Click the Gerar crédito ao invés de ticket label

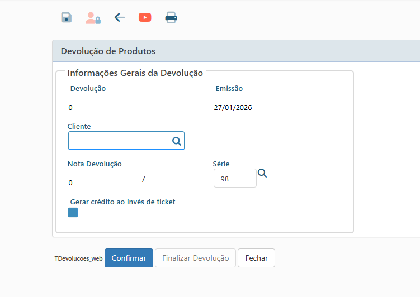coord(122,202)
